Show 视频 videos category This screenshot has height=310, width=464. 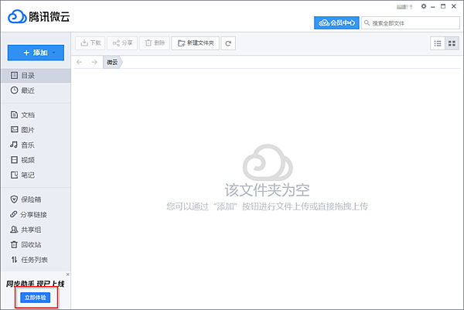pyautogui.click(x=36, y=160)
